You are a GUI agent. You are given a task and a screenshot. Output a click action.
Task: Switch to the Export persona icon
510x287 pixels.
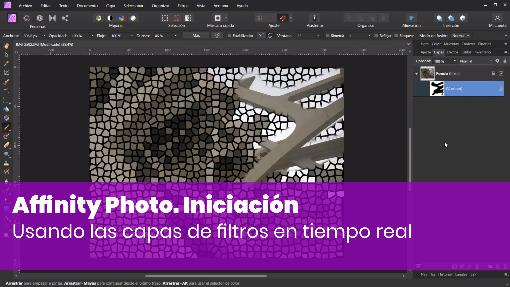point(65,18)
